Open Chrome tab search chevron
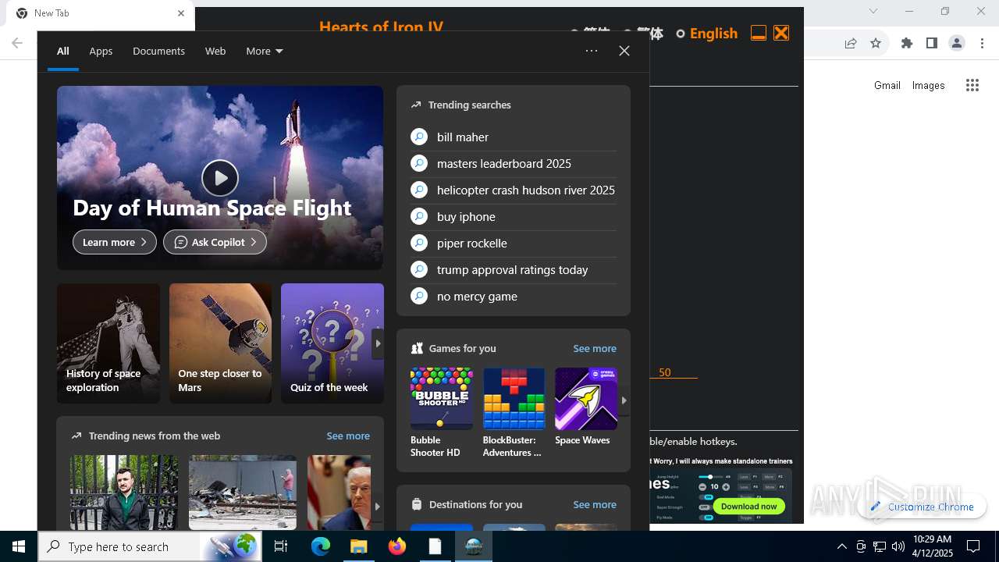999x562 pixels. point(873,11)
